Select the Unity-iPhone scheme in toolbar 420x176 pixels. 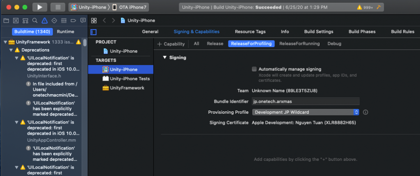coord(89,7)
